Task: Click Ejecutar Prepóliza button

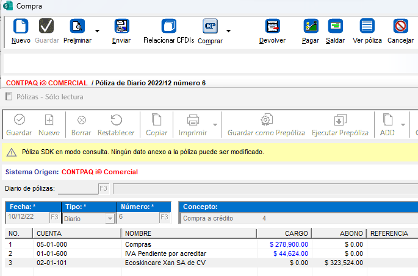Action: click(340, 125)
